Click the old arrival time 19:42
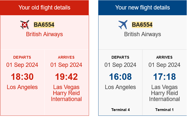This screenshot has height=118, width=190. (66, 77)
